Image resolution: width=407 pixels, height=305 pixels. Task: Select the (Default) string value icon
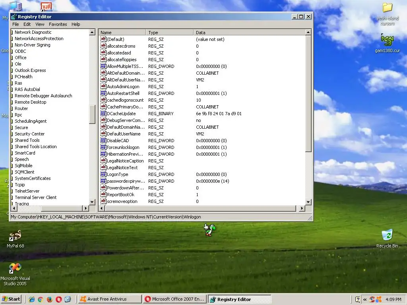[x=103, y=39]
